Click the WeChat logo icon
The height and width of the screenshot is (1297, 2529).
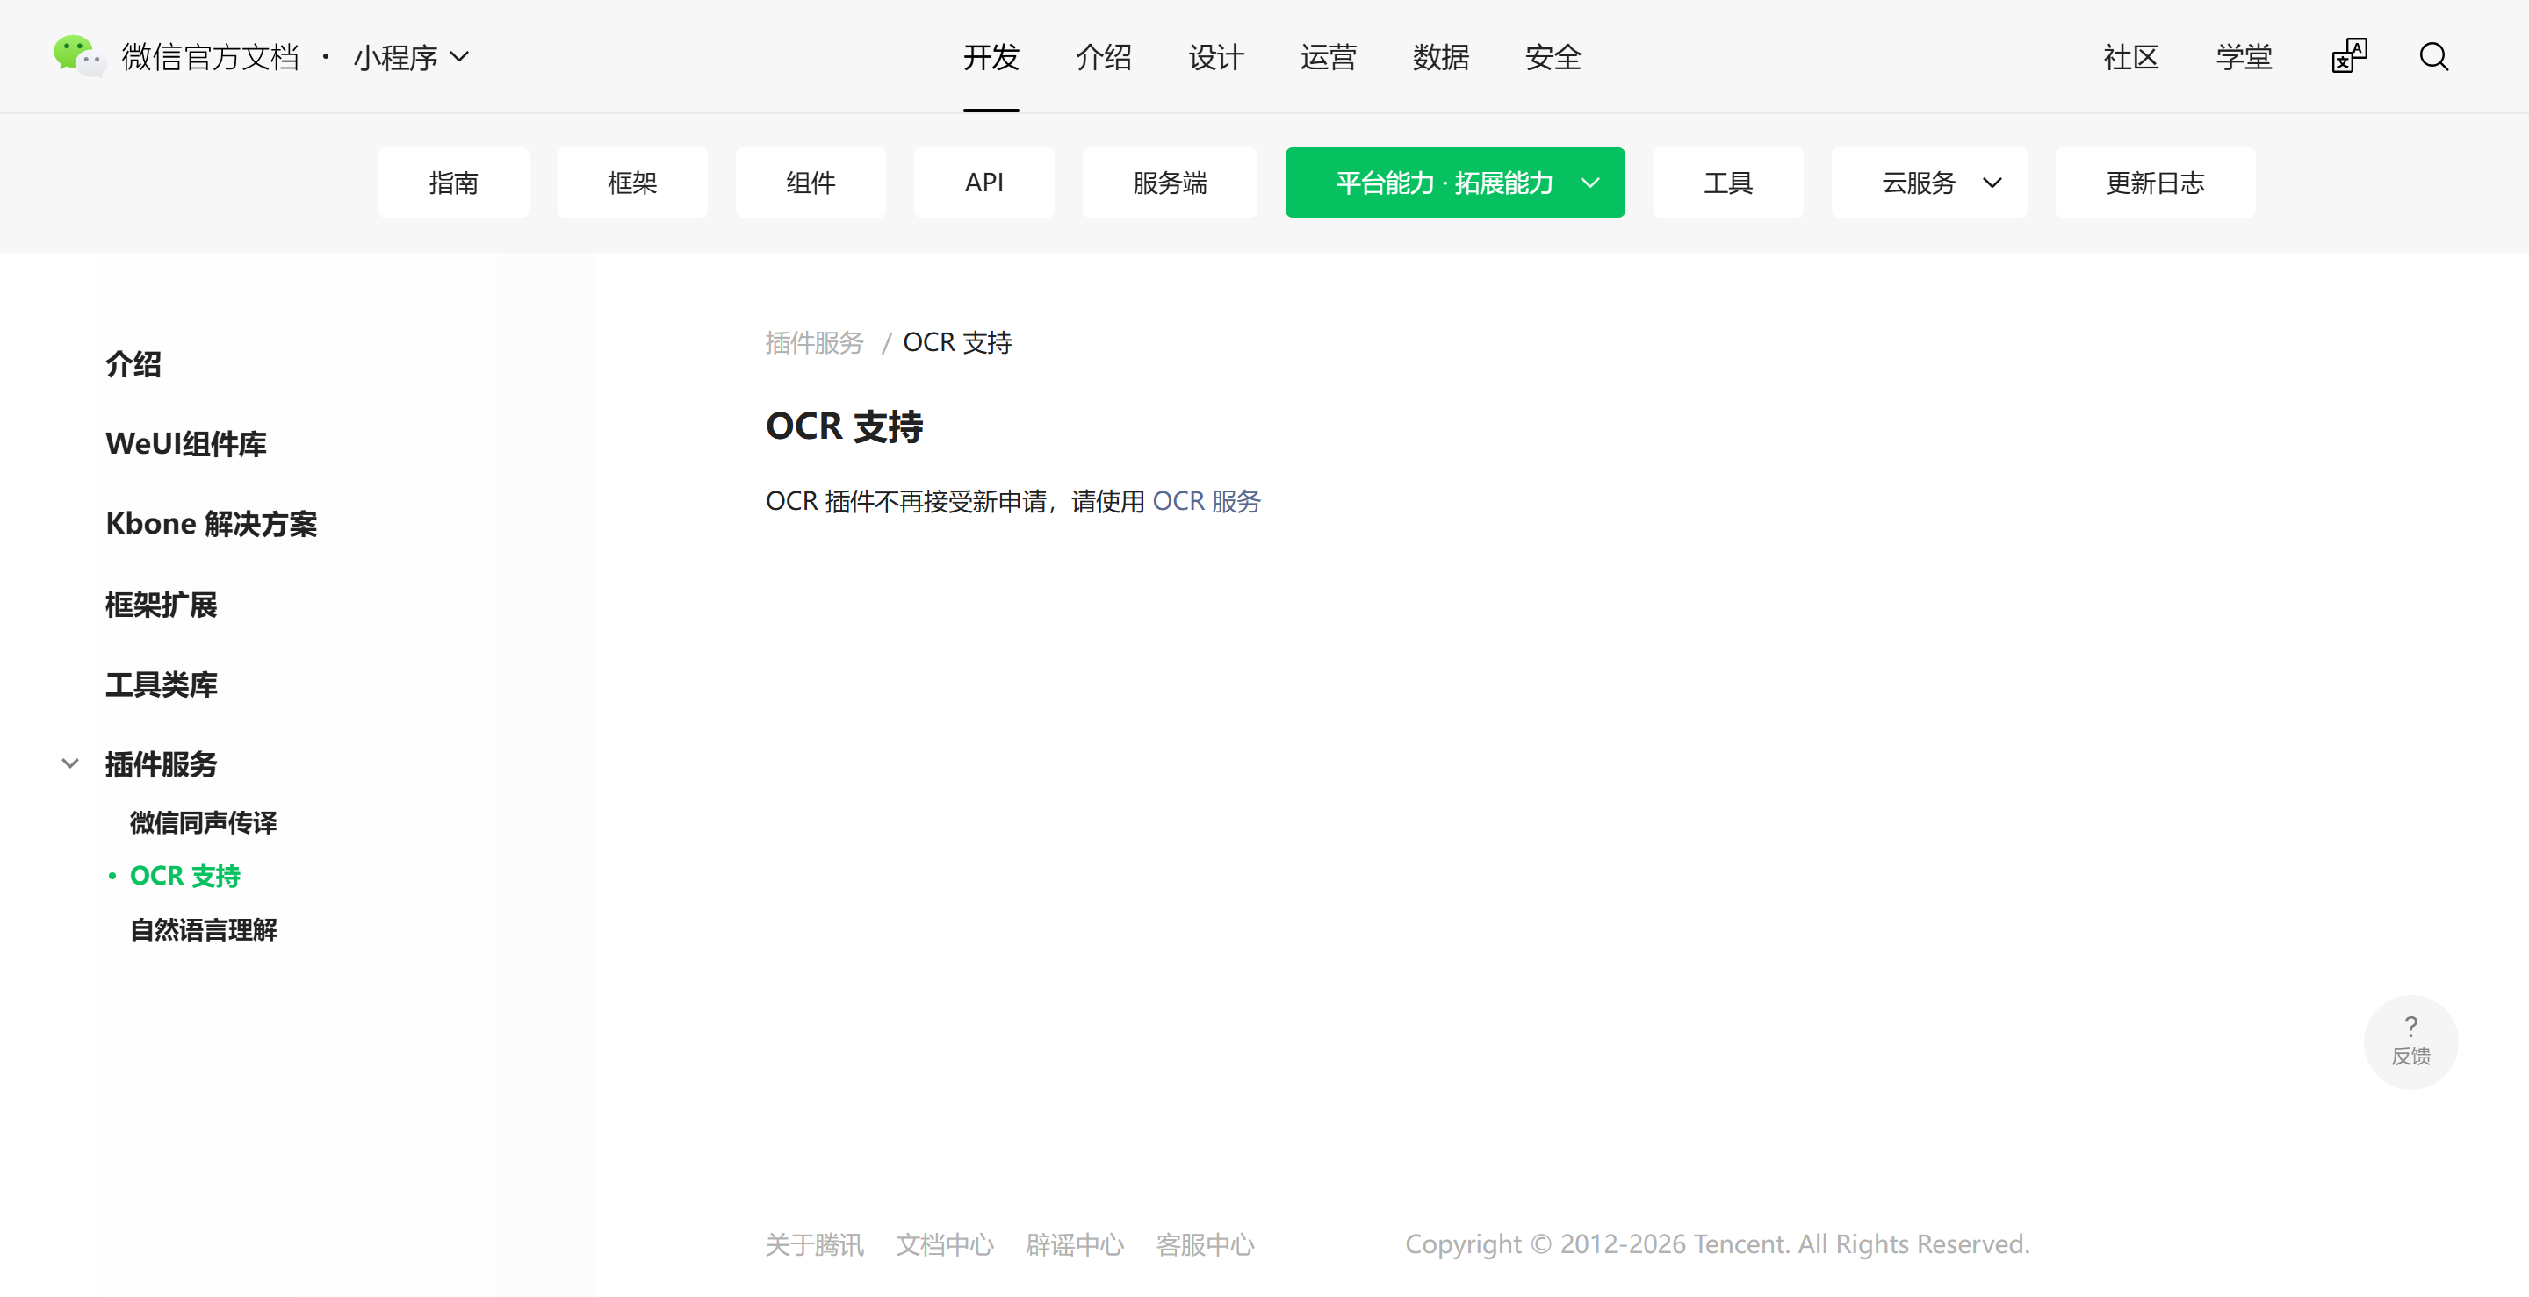coord(78,56)
